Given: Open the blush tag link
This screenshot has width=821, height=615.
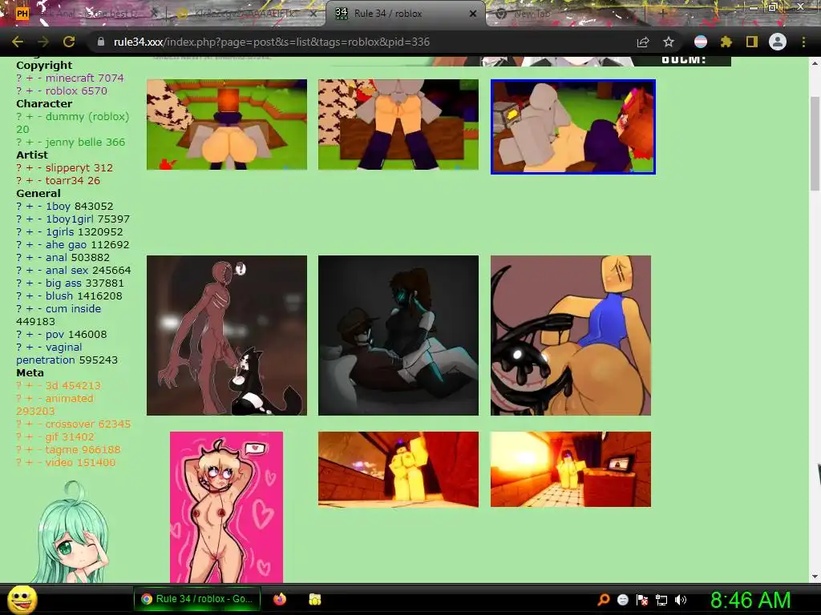Looking at the screenshot, I should [59, 295].
